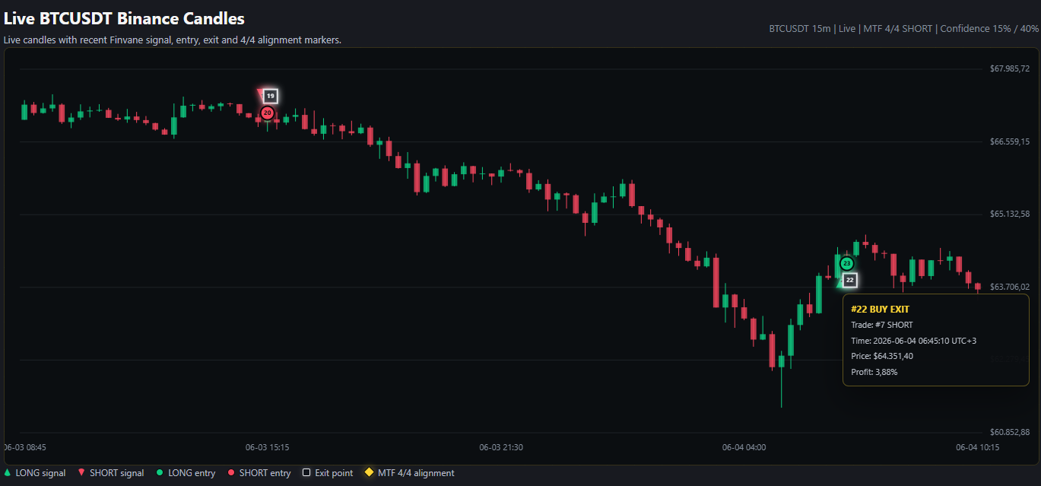The height and width of the screenshot is (486, 1041).
Task: Click the red SHORT signal triangle near marker 19
Action: point(261,94)
